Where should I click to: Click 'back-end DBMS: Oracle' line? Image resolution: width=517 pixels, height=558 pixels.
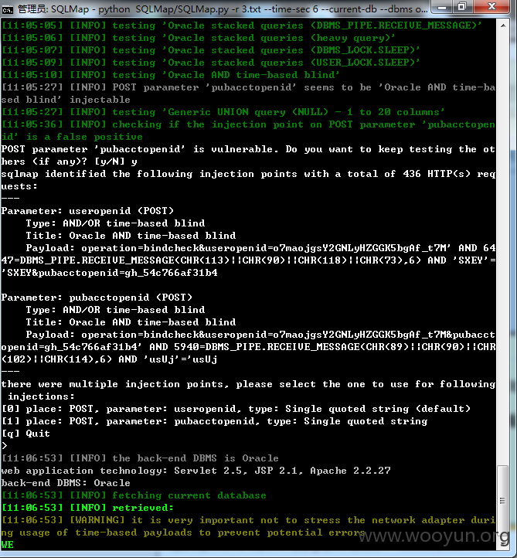click(x=66, y=483)
